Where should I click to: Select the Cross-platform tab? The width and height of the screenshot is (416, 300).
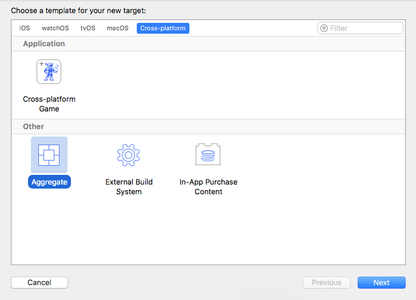(163, 28)
